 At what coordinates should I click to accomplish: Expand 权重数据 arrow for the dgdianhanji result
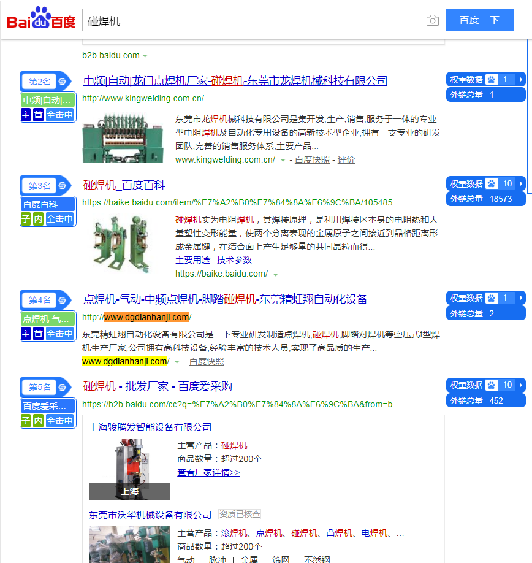click(x=520, y=297)
